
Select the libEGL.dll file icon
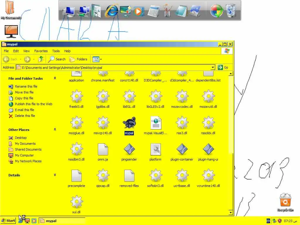(129, 96)
